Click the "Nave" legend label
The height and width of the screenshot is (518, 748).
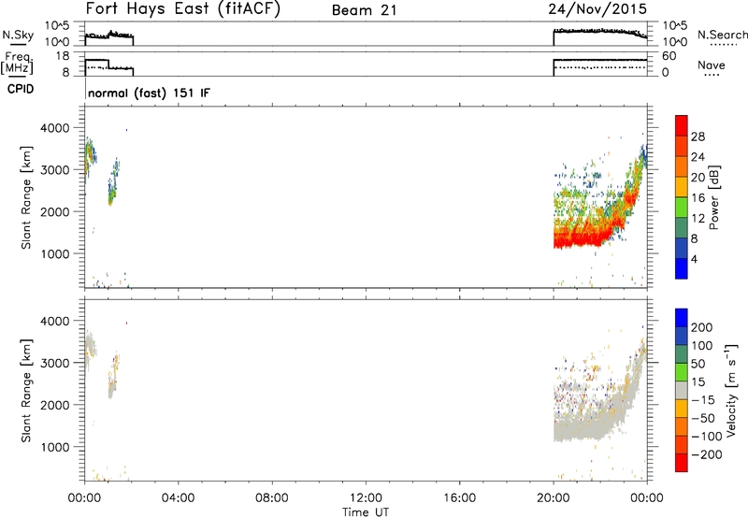tap(712, 65)
